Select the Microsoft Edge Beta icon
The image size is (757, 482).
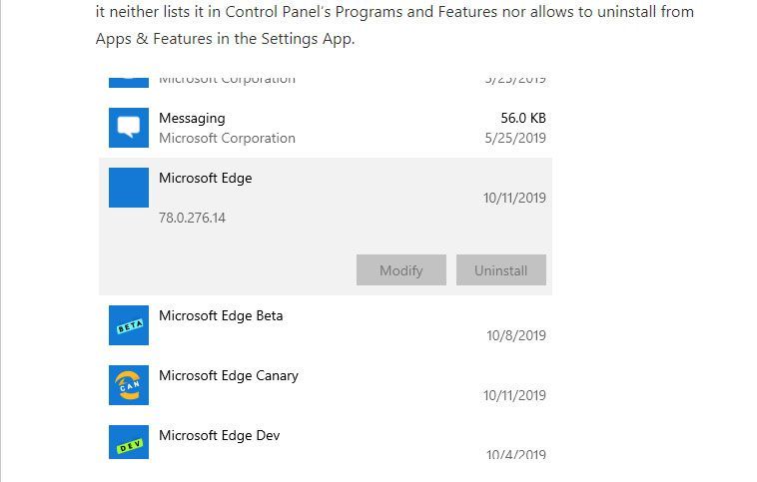[129, 325]
